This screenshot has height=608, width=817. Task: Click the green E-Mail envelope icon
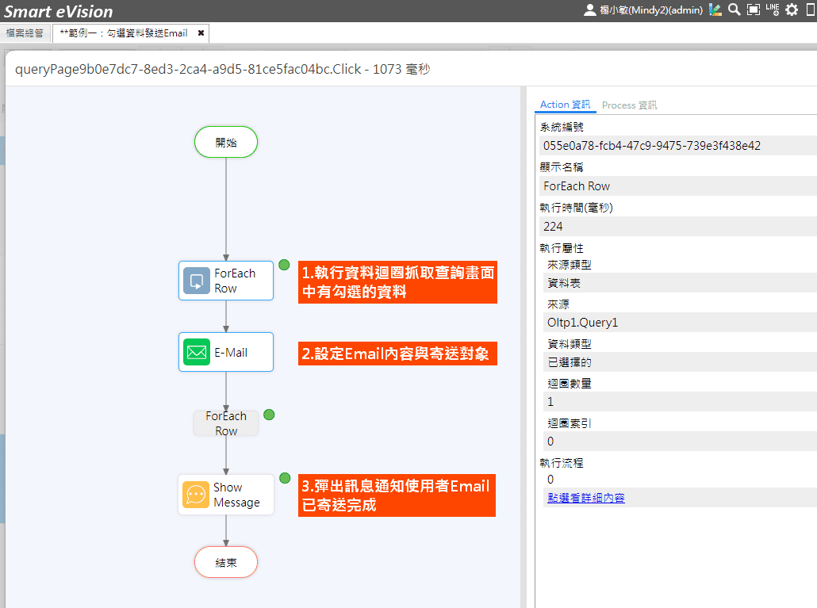coord(197,353)
